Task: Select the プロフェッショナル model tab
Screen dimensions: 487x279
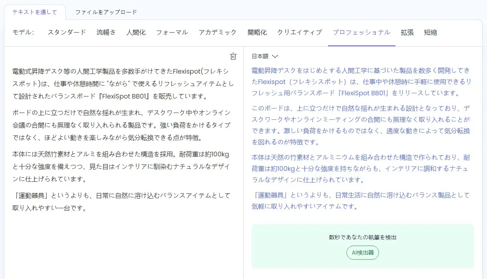Action: [361, 32]
